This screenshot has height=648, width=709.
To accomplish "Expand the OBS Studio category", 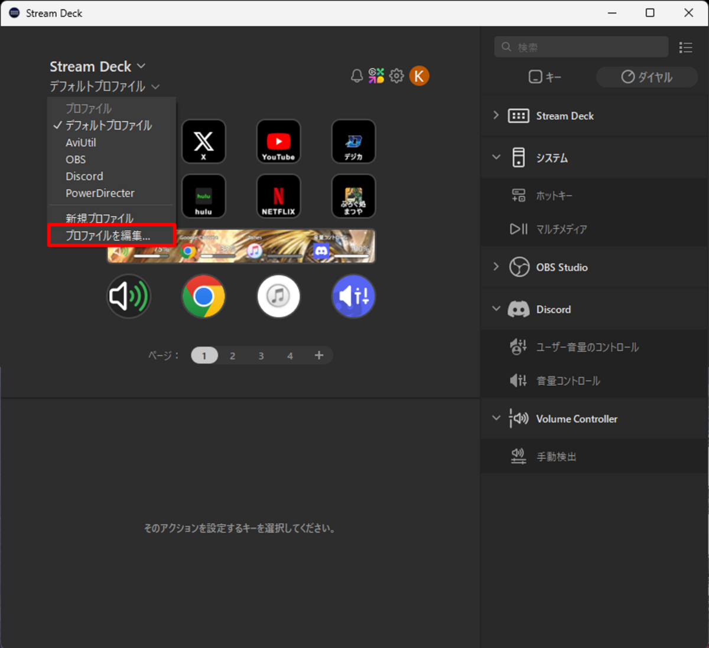I will (496, 267).
